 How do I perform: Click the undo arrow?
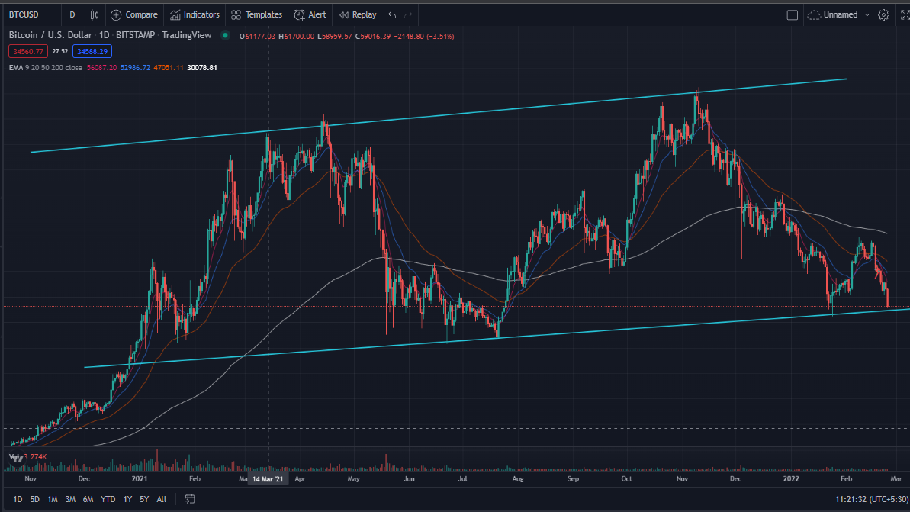coord(392,14)
